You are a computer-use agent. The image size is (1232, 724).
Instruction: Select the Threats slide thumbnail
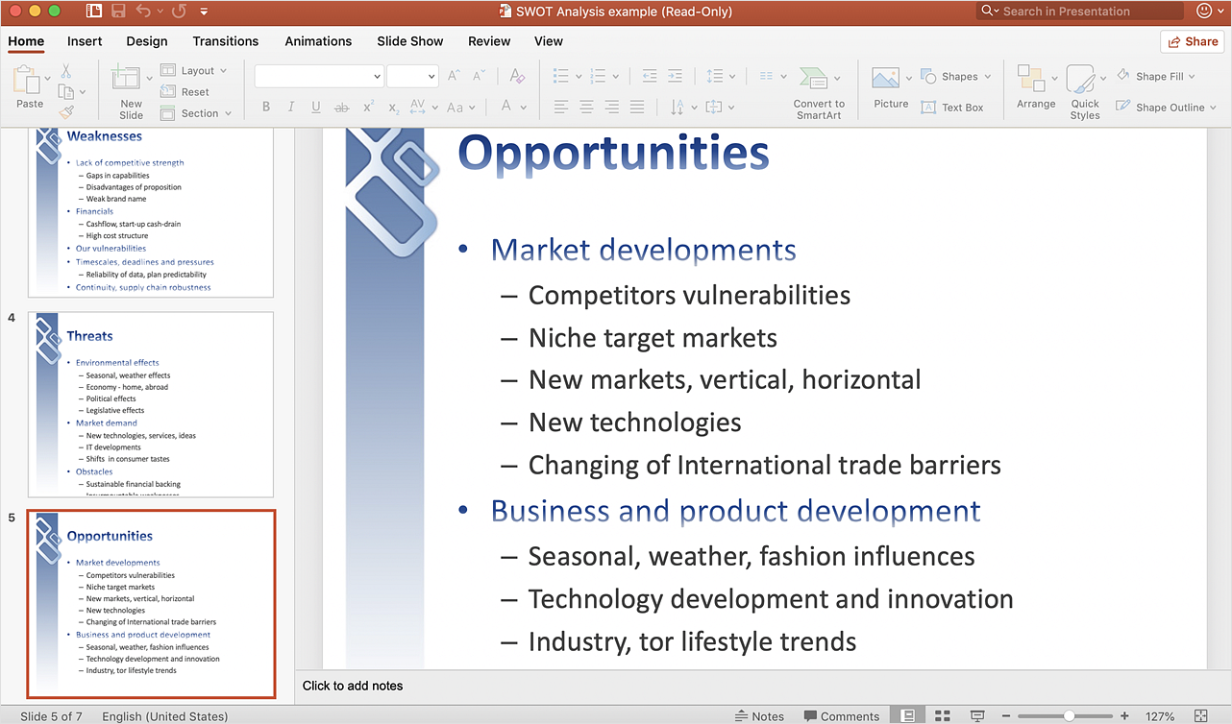[151, 404]
